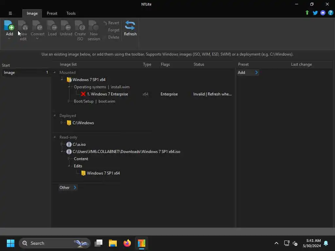The width and height of the screenshot is (335, 251).
Task: Click the Invalid | Refresh status text
Action: coord(212,94)
